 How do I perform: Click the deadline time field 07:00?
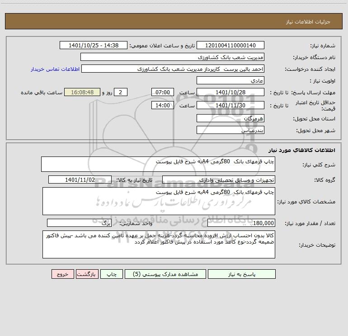click(162, 92)
